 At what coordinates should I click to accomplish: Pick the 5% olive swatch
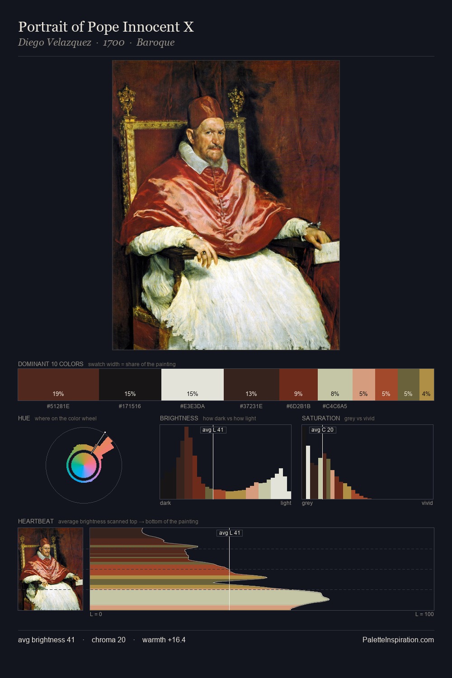408,385
